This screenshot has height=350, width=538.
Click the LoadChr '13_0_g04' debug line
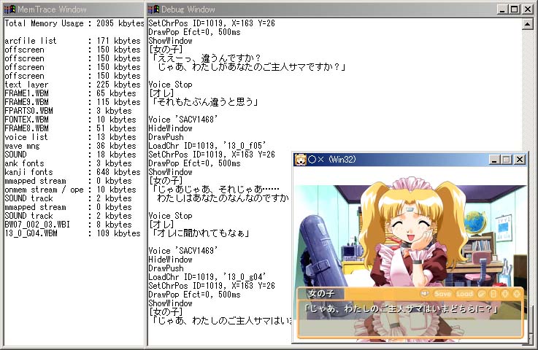(207, 277)
